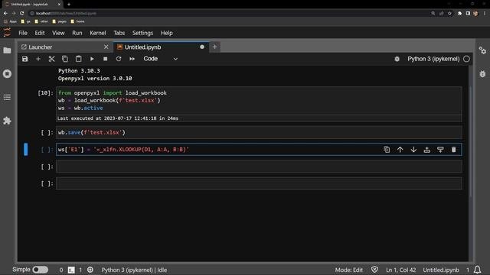Viewport: 490px width, 275px height.
Task: Insert a cell below the active cell
Action: click(440, 150)
